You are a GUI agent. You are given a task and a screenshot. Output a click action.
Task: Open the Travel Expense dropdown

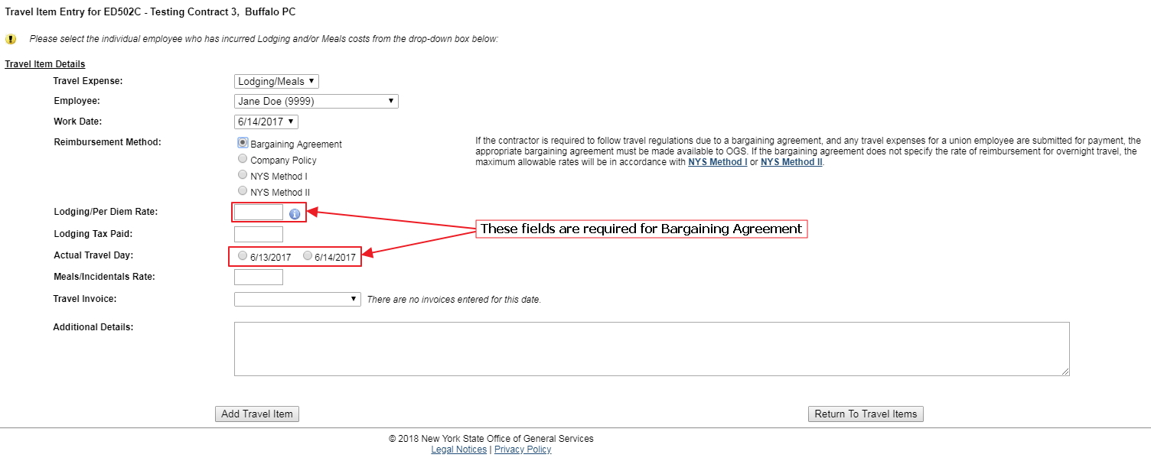(x=276, y=81)
